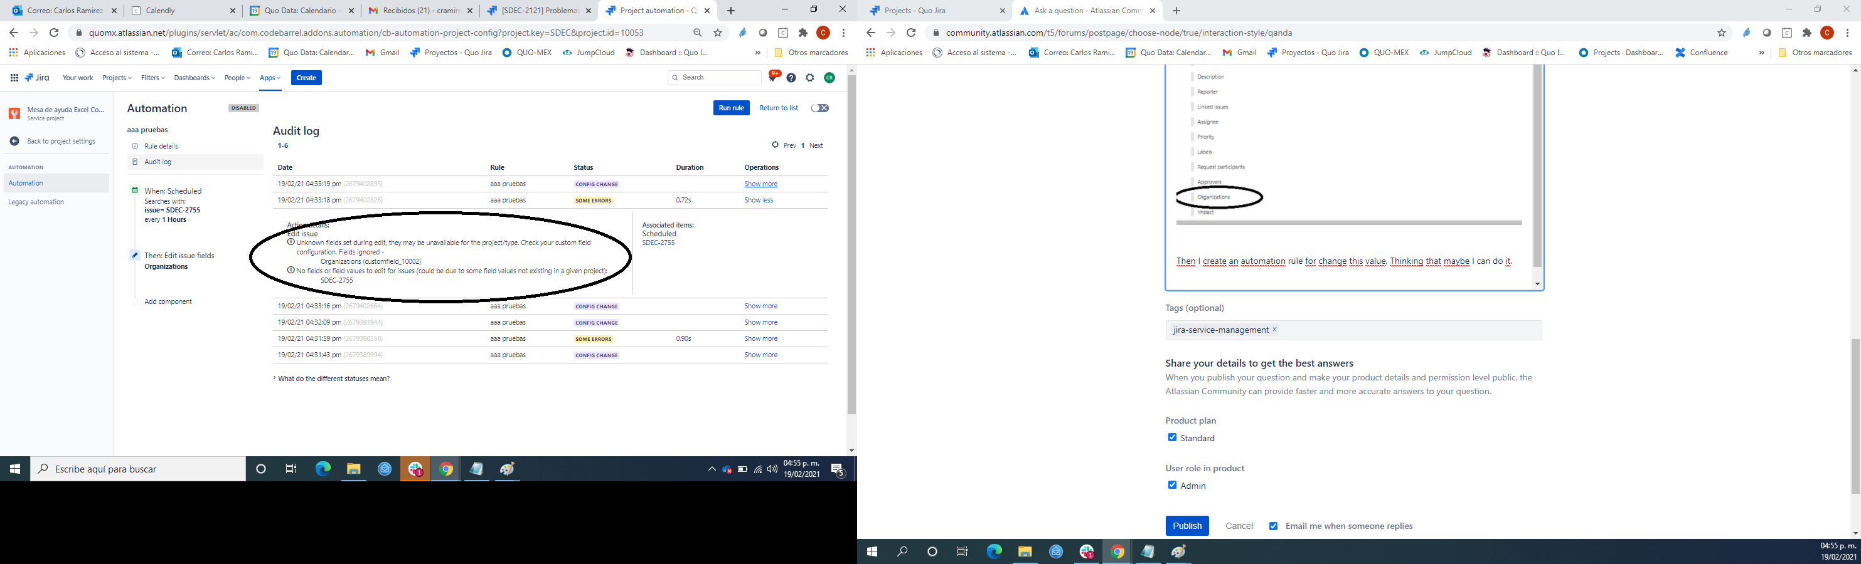The width and height of the screenshot is (1861, 564).
Task: Open Jira notifications bell with 9+ badge
Action: [773, 77]
